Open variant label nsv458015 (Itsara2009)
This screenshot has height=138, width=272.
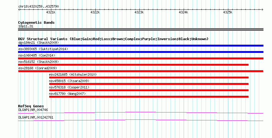[69, 81]
